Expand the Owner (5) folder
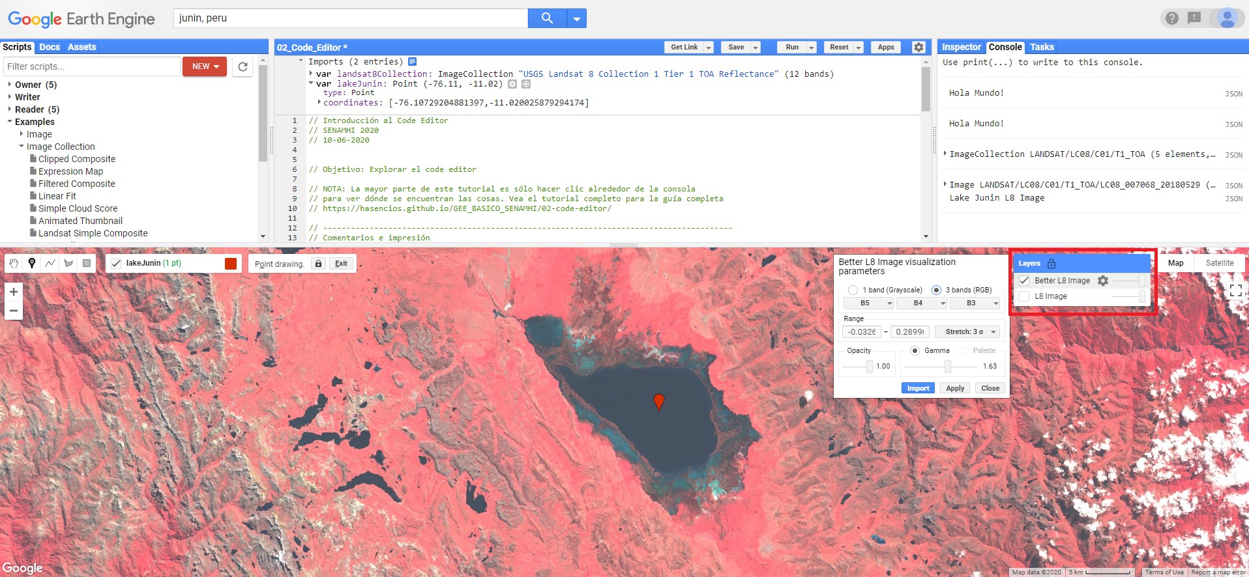The width and height of the screenshot is (1249, 577). click(10, 85)
